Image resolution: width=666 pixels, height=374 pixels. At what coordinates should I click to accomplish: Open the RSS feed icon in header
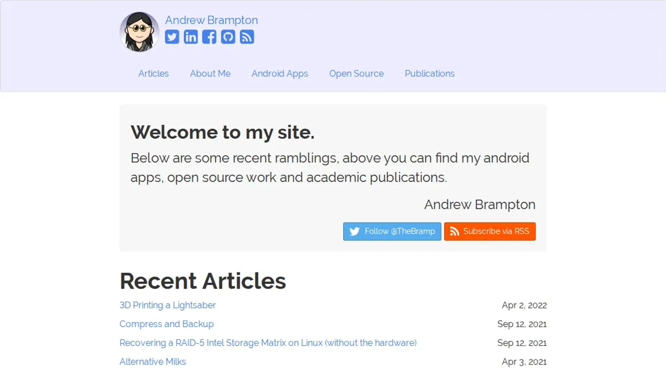click(x=247, y=37)
